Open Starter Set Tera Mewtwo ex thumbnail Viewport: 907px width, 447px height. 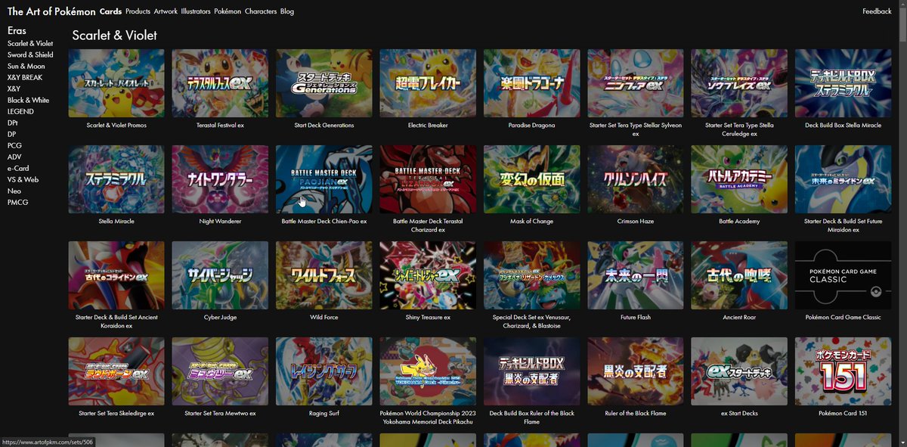[x=220, y=371]
